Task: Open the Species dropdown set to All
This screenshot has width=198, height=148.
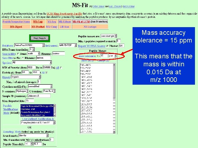Action: [x=32, y=62]
